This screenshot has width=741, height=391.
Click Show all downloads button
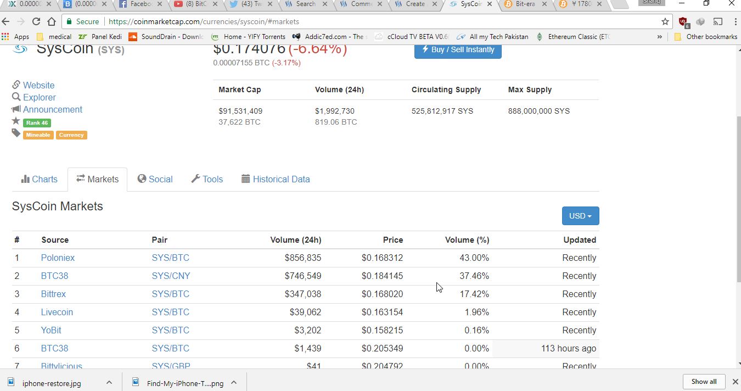pyautogui.click(x=704, y=382)
